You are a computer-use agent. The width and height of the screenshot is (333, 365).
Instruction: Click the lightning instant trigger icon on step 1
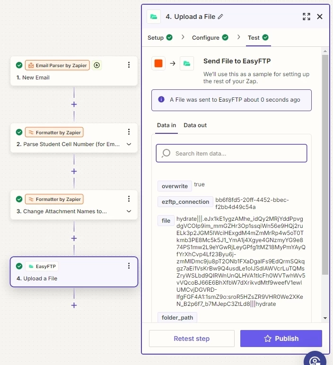(x=97, y=65)
